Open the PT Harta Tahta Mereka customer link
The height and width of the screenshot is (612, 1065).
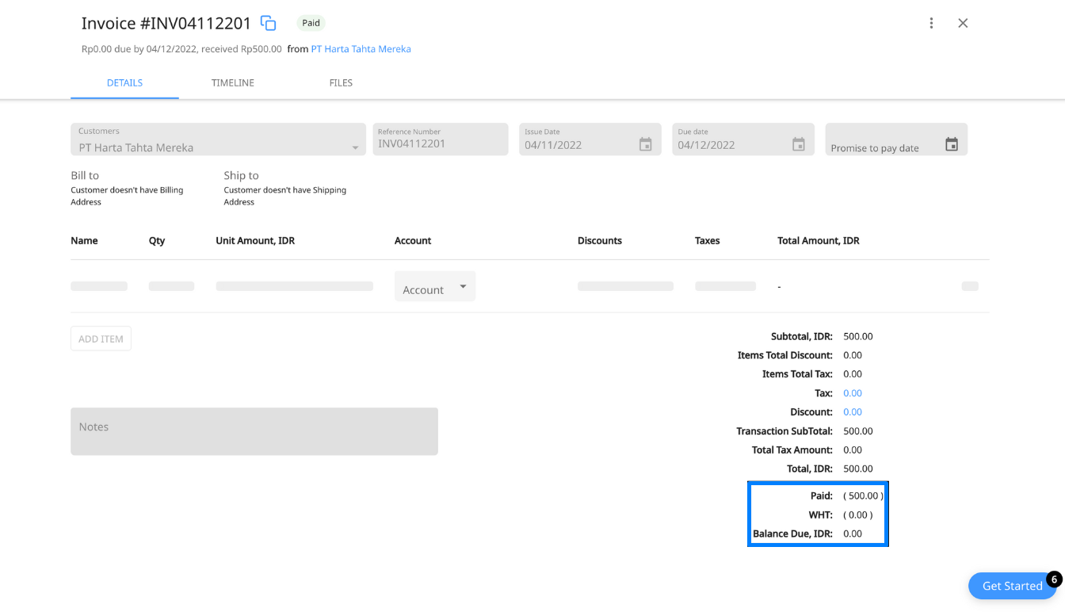click(x=361, y=49)
